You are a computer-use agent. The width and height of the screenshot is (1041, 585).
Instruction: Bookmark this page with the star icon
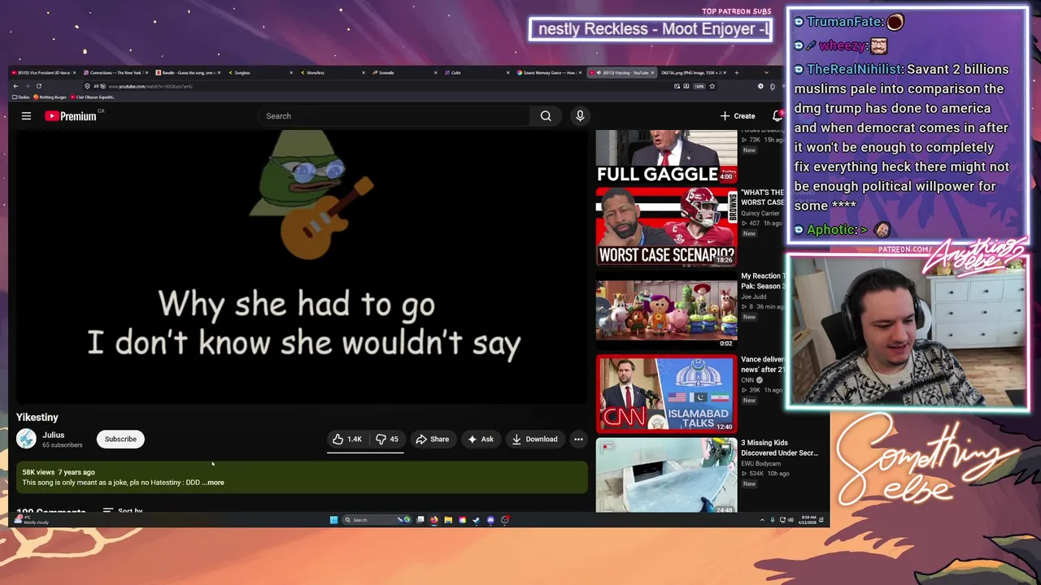(x=712, y=86)
